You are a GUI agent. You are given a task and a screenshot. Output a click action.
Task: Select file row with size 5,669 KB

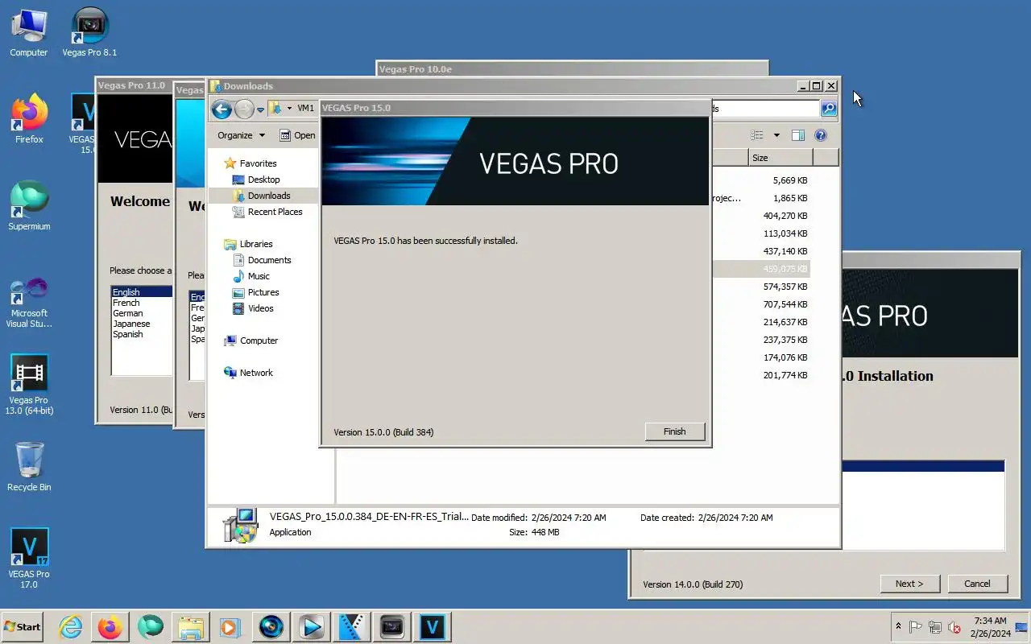[x=760, y=180]
